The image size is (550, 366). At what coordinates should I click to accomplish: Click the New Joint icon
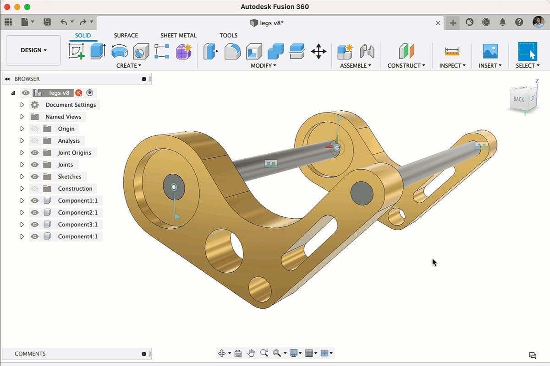click(344, 51)
